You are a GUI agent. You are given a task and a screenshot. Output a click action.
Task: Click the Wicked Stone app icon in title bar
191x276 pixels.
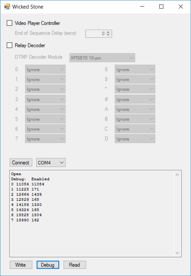point(7,7)
